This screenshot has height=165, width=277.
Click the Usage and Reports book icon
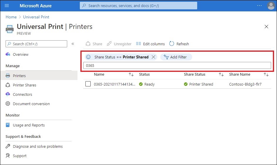coord(8,125)
